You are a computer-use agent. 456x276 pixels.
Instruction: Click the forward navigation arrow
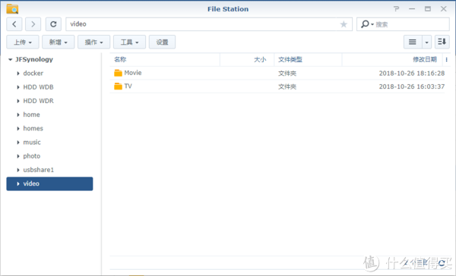pyautogui.click(x=33, y=24)
